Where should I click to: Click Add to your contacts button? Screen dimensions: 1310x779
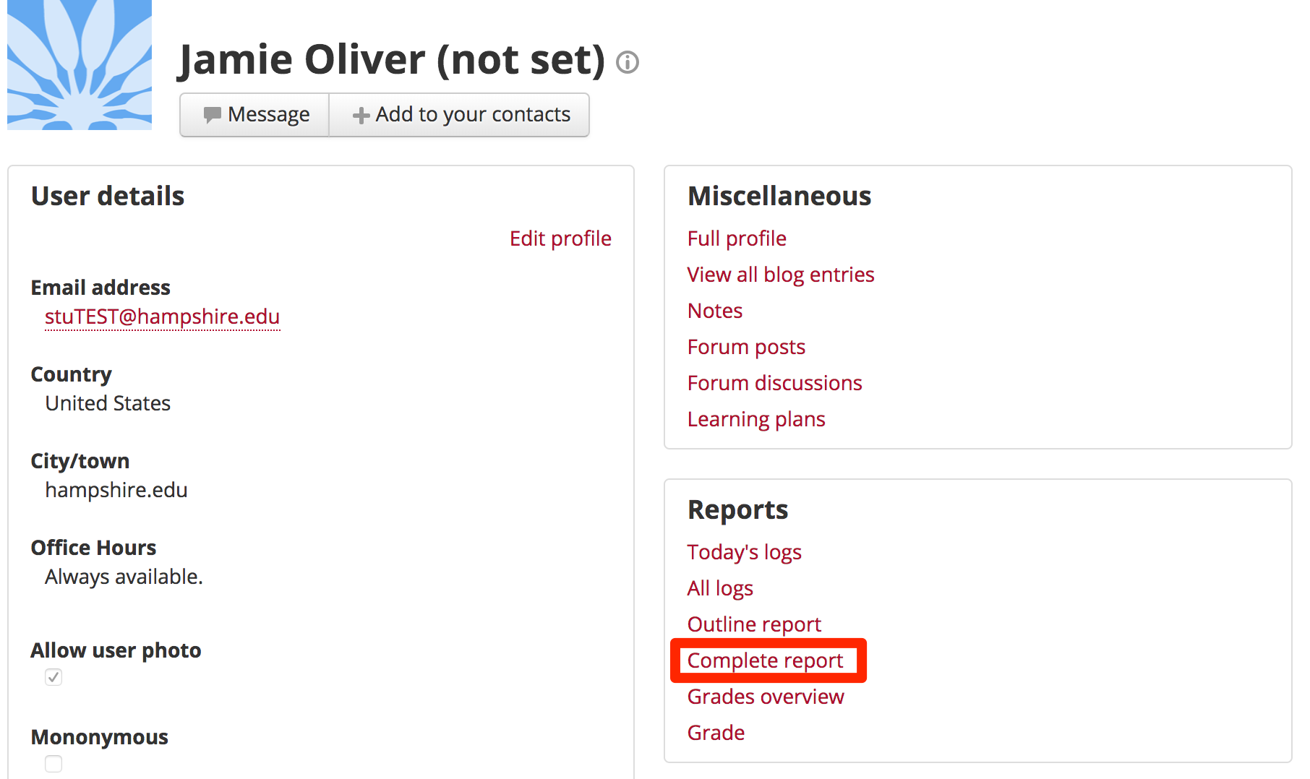(x=459, y=115)
